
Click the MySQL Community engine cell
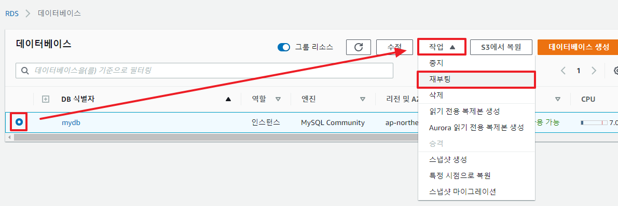pos(333,122)
